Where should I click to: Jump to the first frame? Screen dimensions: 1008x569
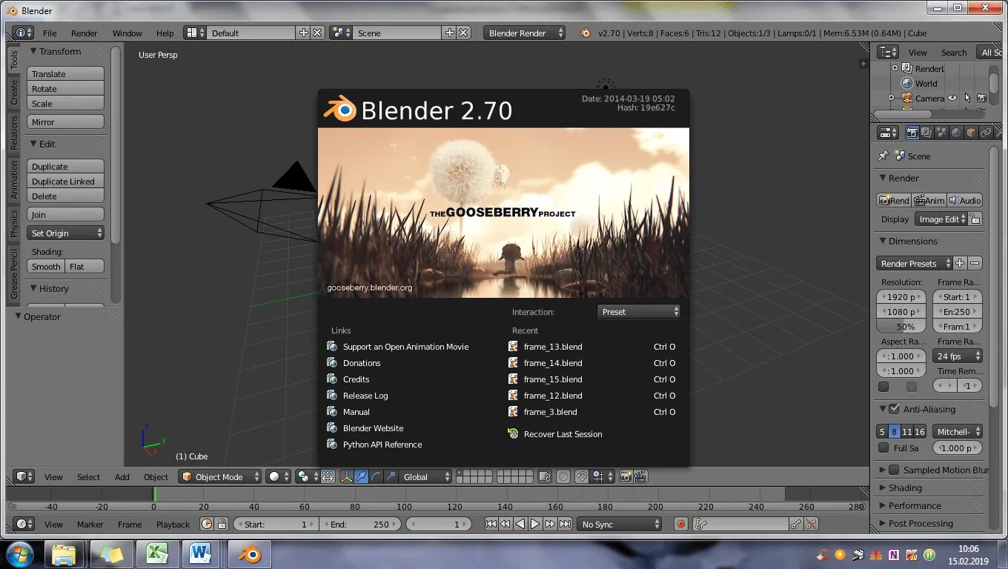point(491,524)
